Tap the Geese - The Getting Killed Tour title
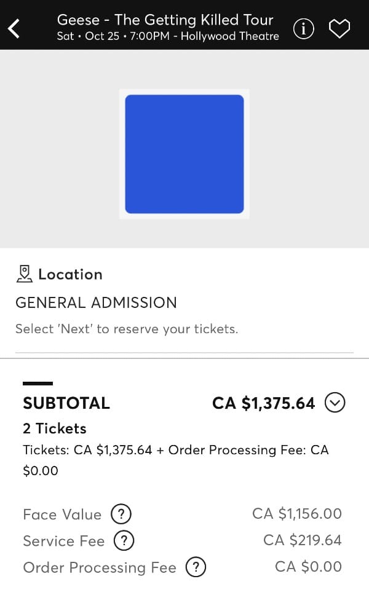 coord(165,20)
